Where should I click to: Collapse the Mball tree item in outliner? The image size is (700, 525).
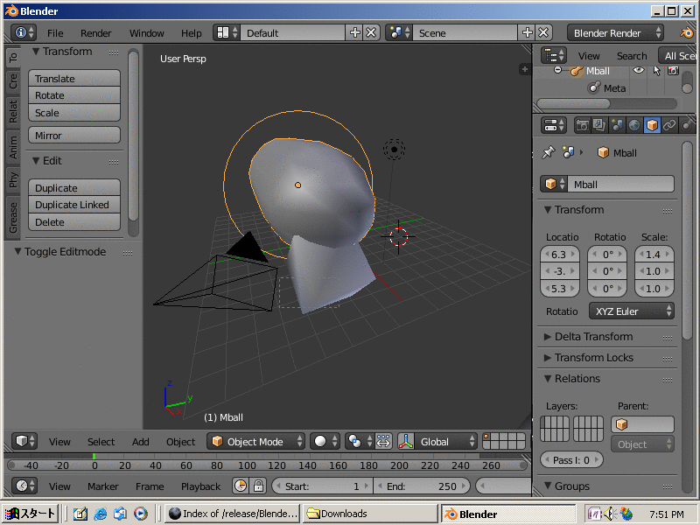pyautogui.click(x=557, y=70)
